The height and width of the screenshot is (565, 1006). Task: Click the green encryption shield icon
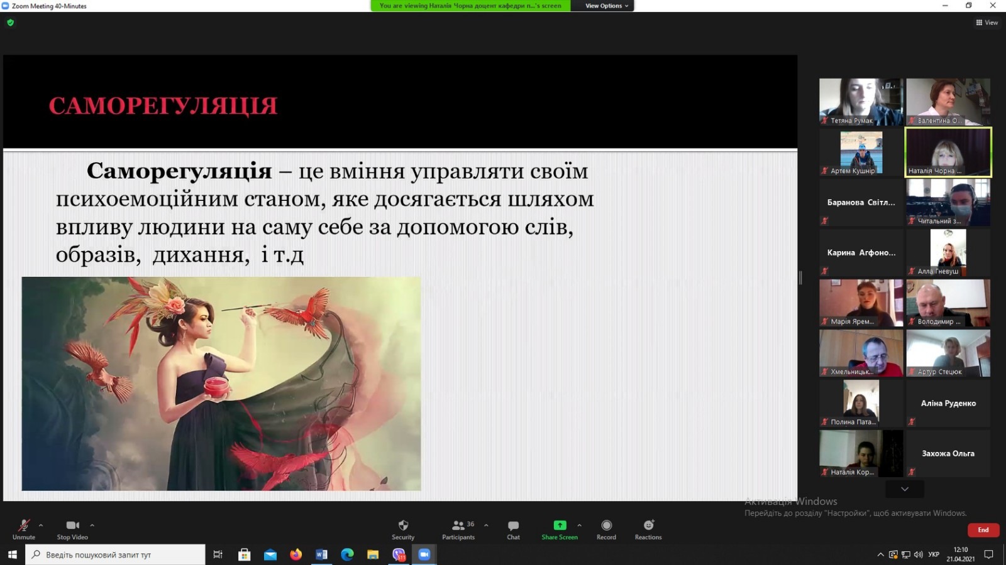(x=10, y=23)
